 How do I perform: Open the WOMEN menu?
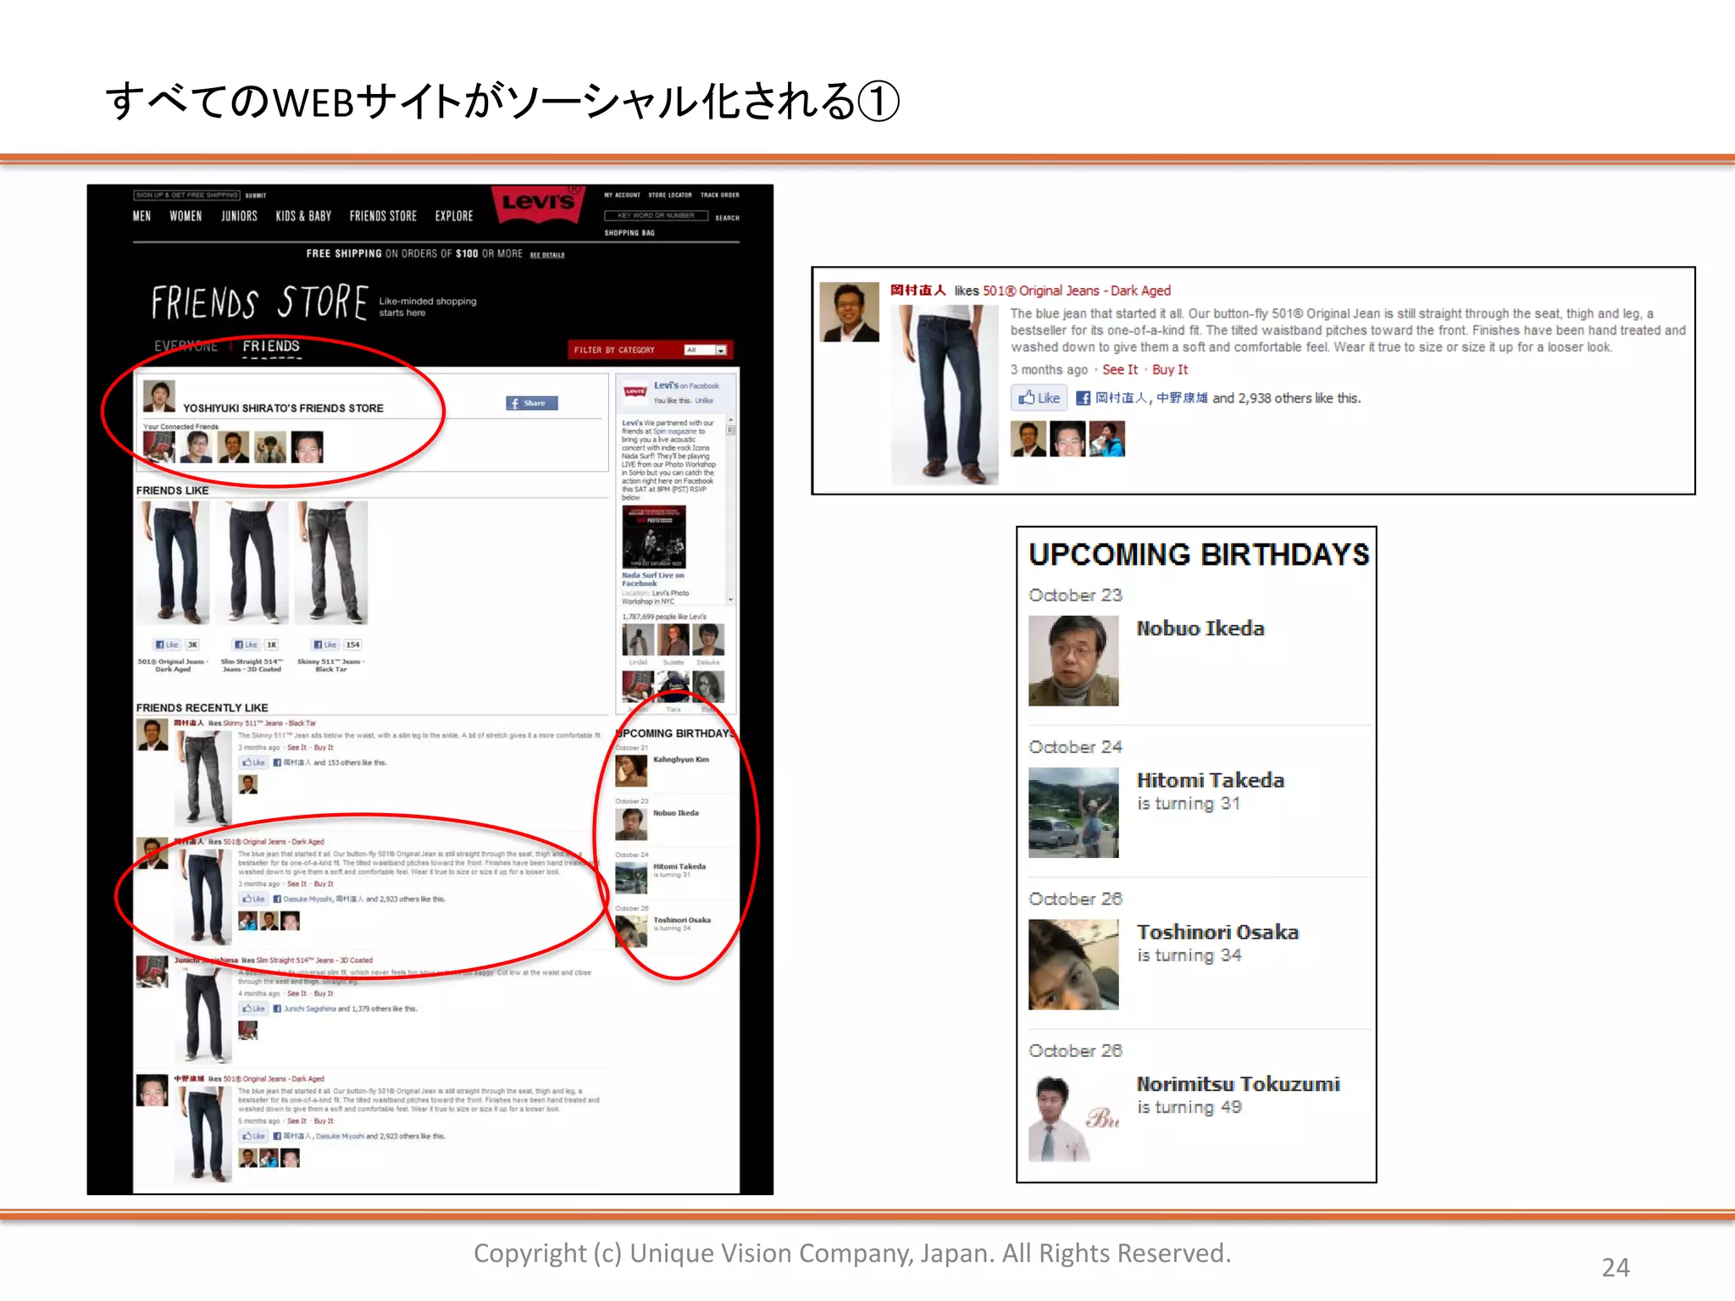186,216
